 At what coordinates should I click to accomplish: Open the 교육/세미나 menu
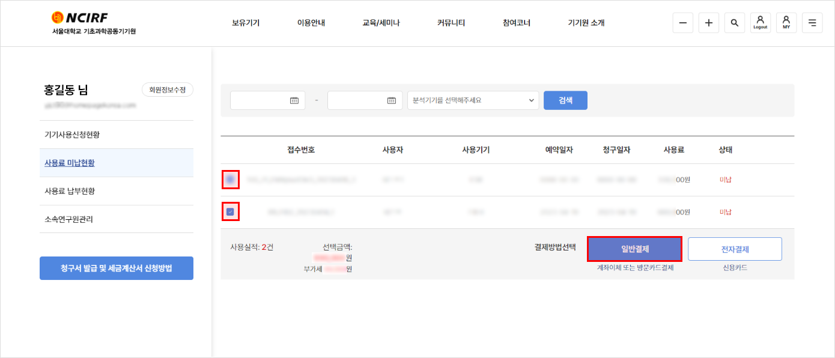click(x=381, y=23)
